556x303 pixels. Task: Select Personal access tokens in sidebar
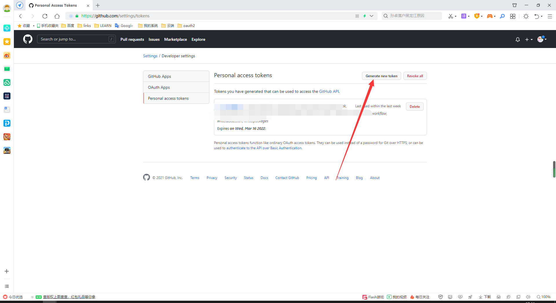176,98
